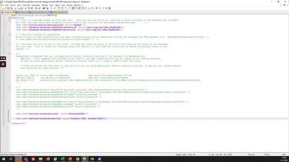The height and width of the screenshot is (162, 289).
Task: Collapse the comment fold marker on line 17
Action: tap(10, 54)
